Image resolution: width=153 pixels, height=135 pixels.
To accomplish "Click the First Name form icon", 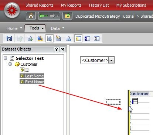I will [x=22, y=82].
